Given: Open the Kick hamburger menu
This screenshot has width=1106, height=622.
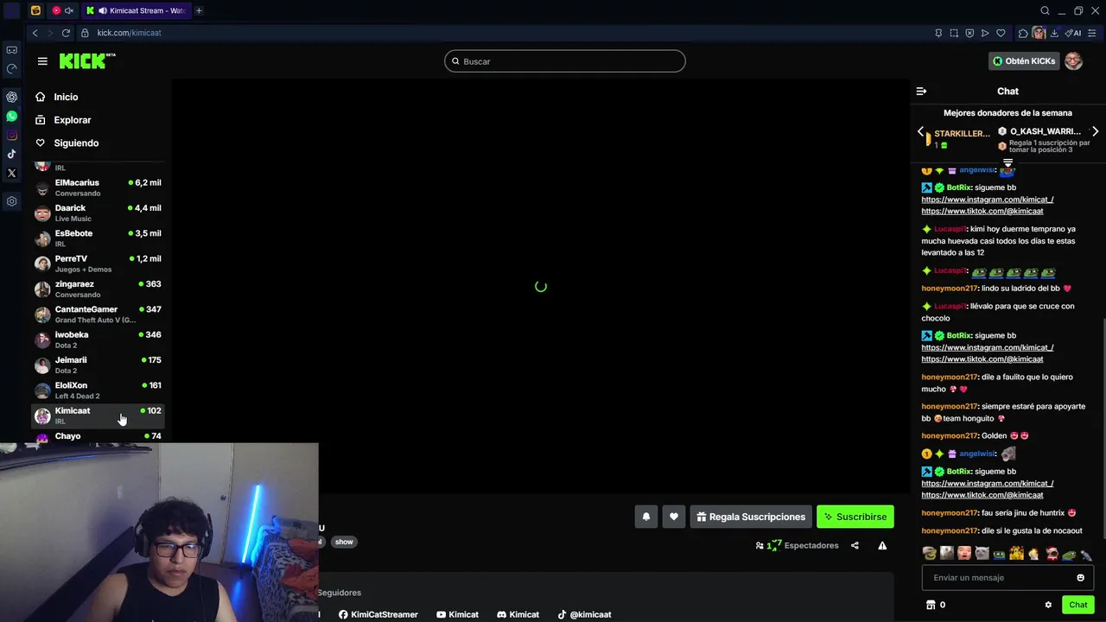Looking at the screenshot, I should click(42, 61).
